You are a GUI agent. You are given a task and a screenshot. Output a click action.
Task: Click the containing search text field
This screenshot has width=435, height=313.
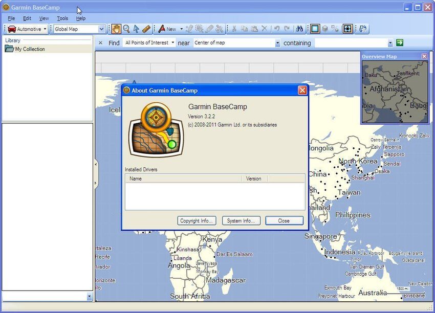pos(351,43)
